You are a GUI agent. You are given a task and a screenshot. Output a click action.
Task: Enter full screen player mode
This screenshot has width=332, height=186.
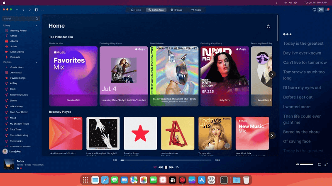(326, 164)
